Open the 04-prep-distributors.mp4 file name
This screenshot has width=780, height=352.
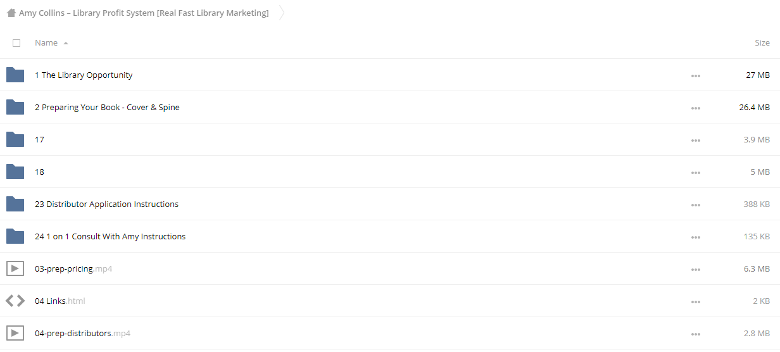[x=82, y=333]
